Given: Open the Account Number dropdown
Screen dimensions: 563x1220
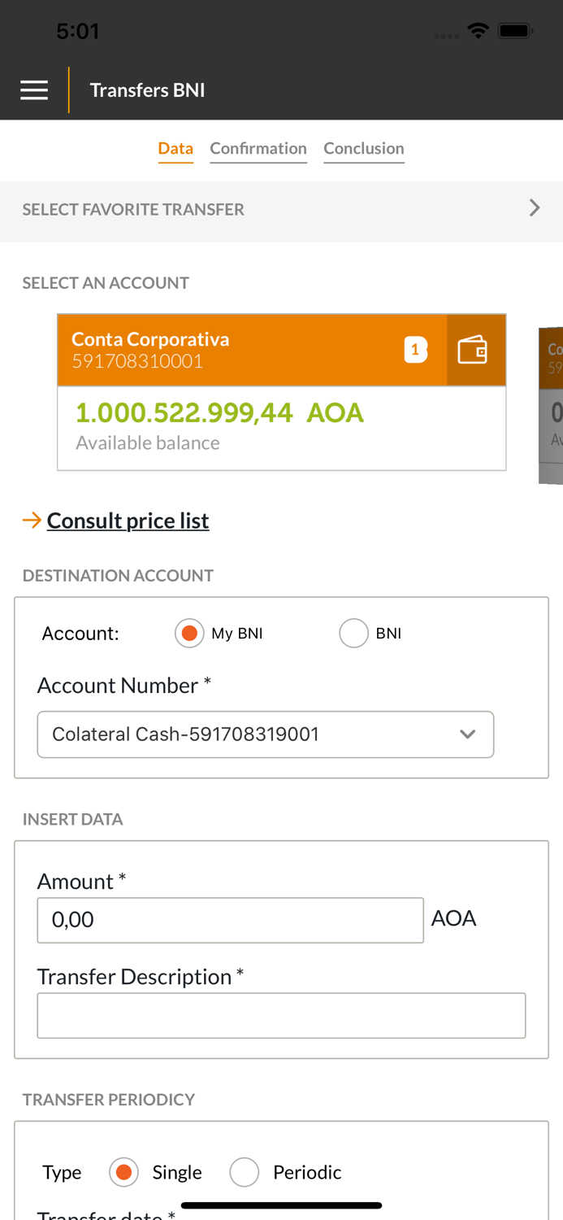Looking at the screenshot, I should click(x=266, y=734).
